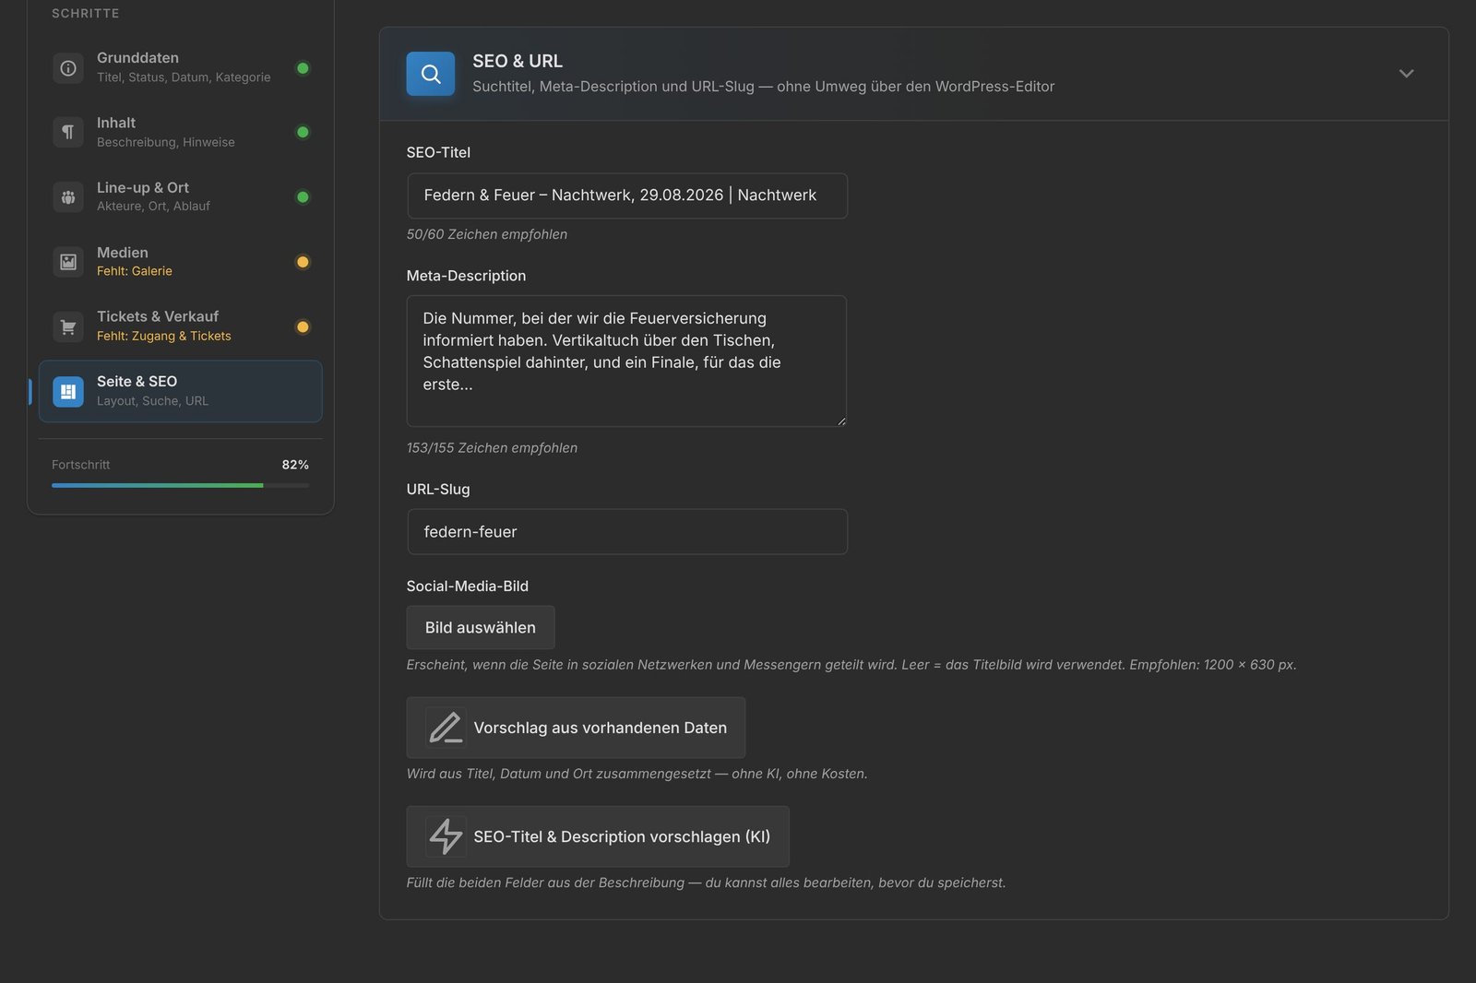Image resolution: width=1476 pixels, height=983 pixels.
Task: Click the pencil icon in the Vorschlag button
Action: pos(446,728)
